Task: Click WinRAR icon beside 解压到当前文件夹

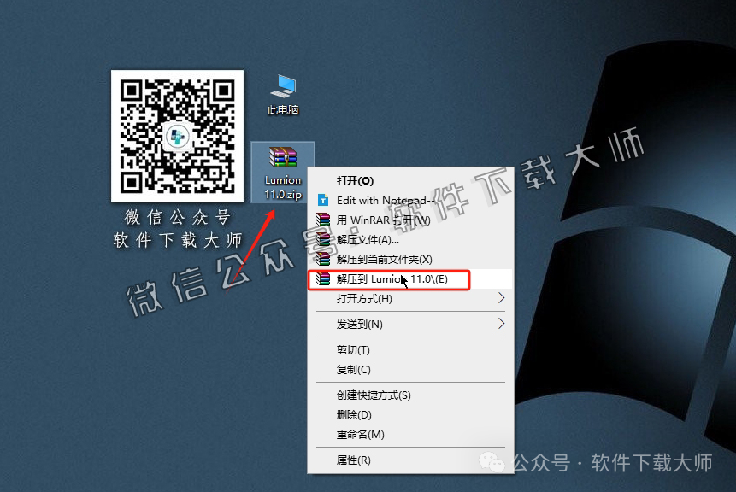Action: 323,259
